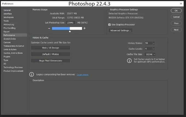Click the info icon beside Legacy compositing notice
This screenshot has height=117, width=186.
[x=31, y=74]
